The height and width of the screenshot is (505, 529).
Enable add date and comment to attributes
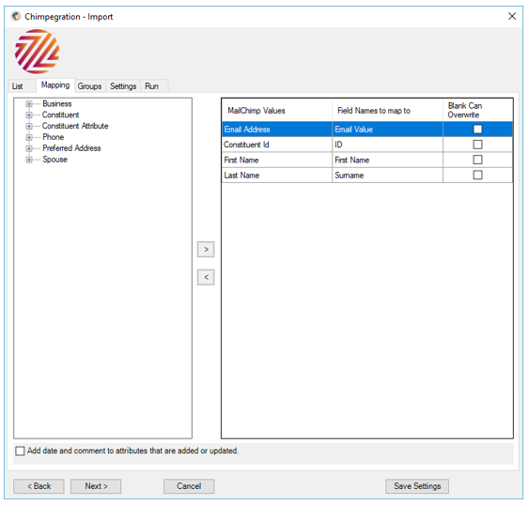point(20,451)
